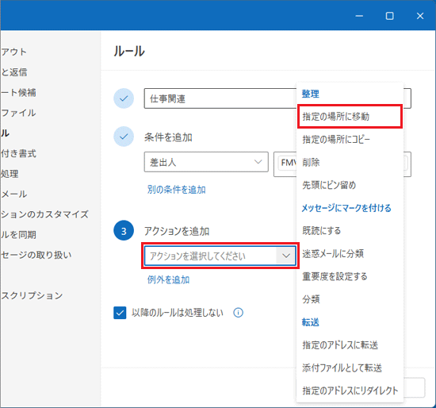Viewport: 436px width, 408px height.
Task: Open the メール sidebar item
Action: click(14, 194)
